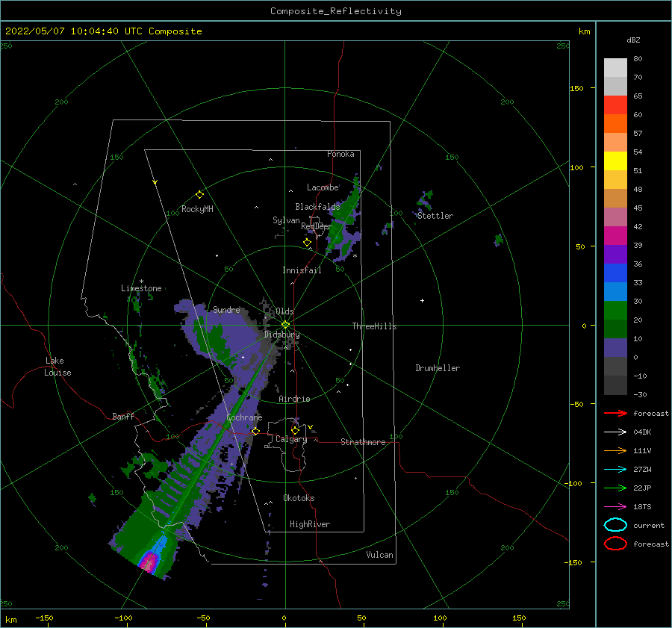
Task: Click the dBZ legend heading
Action: pos(633,40)
